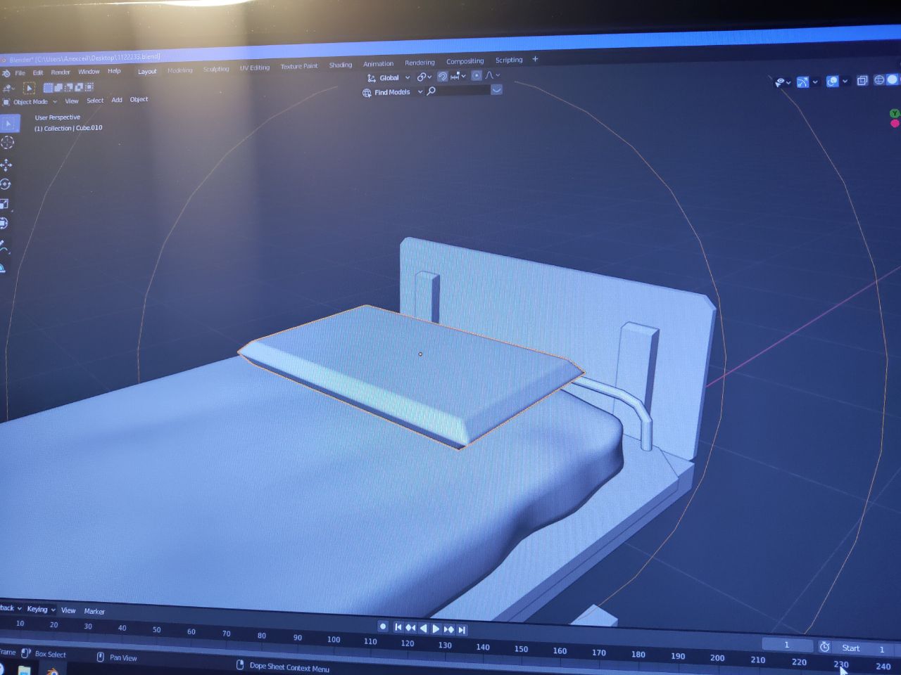Add a new workspace with plus button
The height and width of the screenshot is (675, 901).
pos(535,59)
